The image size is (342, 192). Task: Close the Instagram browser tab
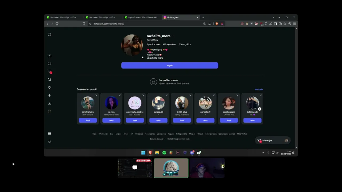click(x=197, y=17)
